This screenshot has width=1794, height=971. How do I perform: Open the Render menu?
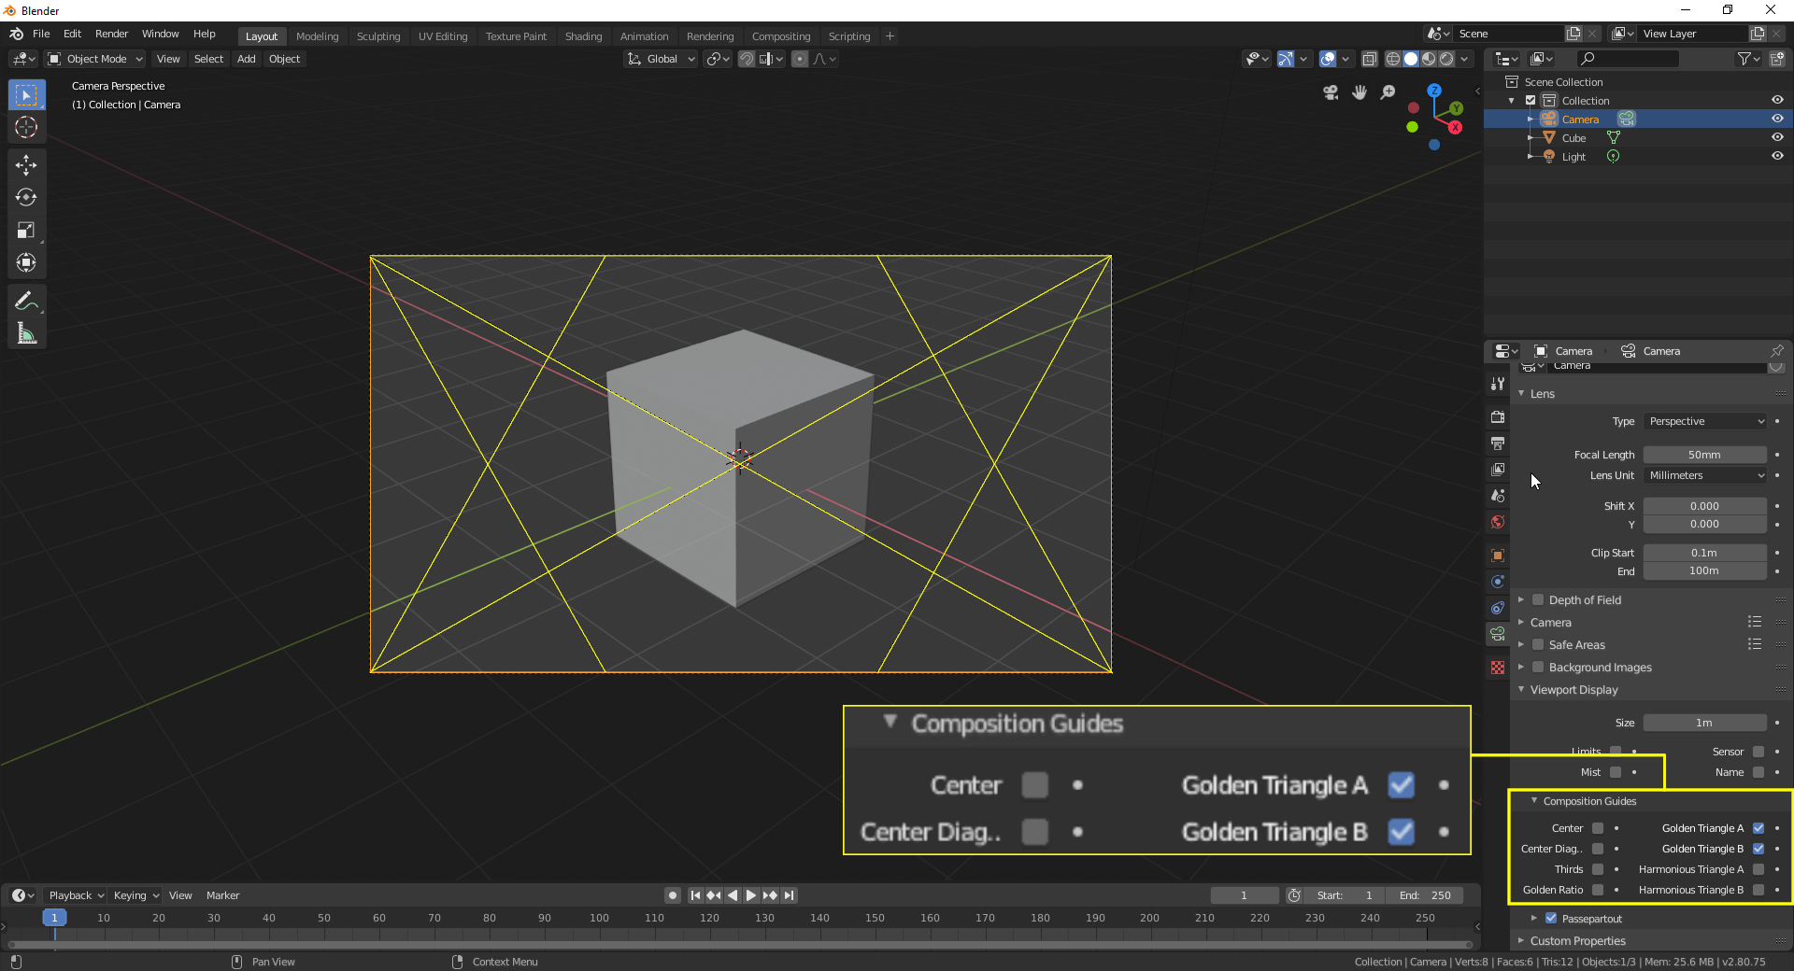[x=111, y=34]
